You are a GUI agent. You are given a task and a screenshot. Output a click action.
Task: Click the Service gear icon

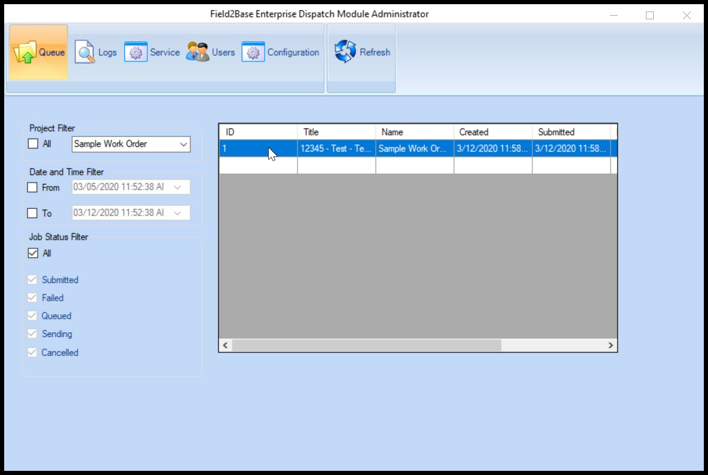pos(136,52)
